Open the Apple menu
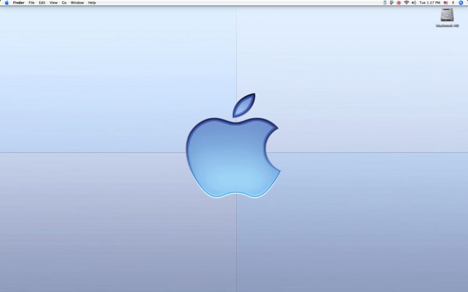Image resolution: width=468 pixels, height=292 pixels. tap(7, 3)
